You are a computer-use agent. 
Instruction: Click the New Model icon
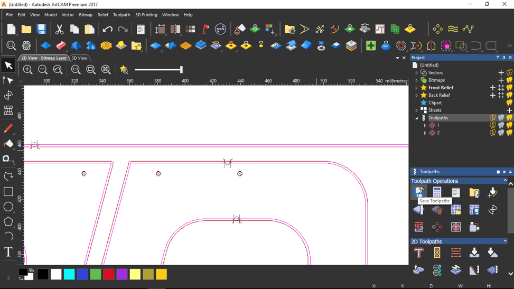[x=11, y=29]
